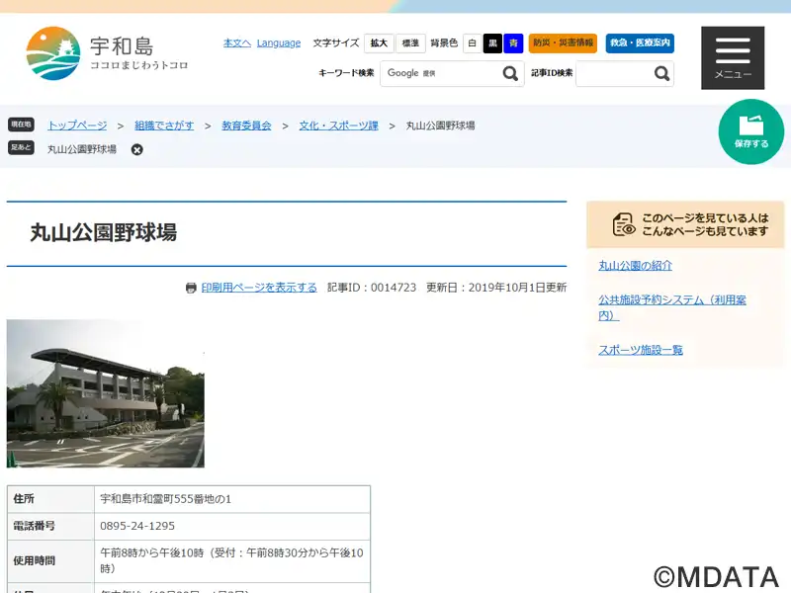Viewport: 791px width, 593px height.
Task: Set background color to black (黒)
Action: pyautogui.click(x=492, y=43)
